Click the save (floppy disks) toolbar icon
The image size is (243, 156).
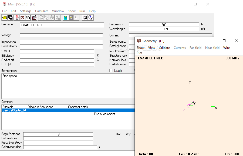click(11, 18)
